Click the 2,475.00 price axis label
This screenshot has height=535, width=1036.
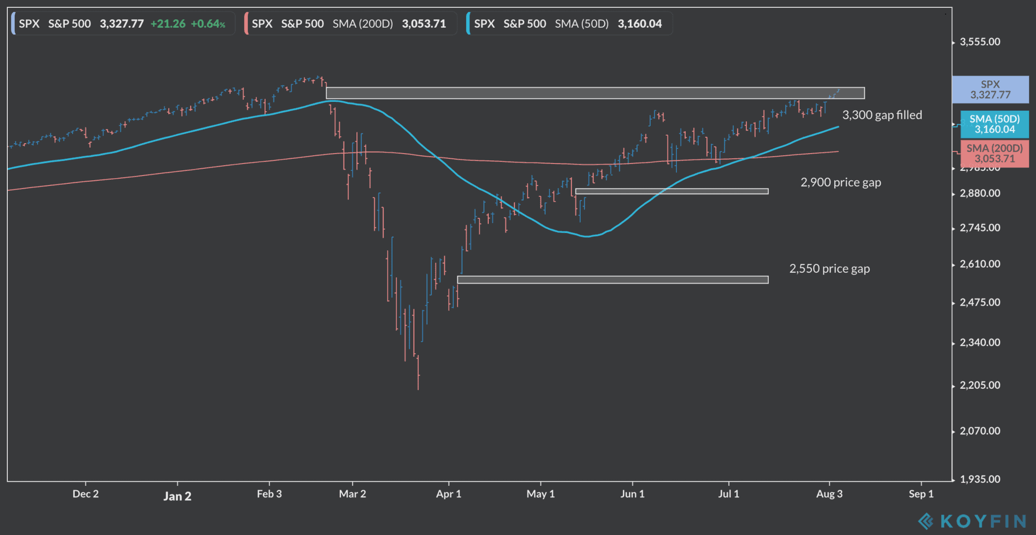pyautogui.click(x=980, y=303)
